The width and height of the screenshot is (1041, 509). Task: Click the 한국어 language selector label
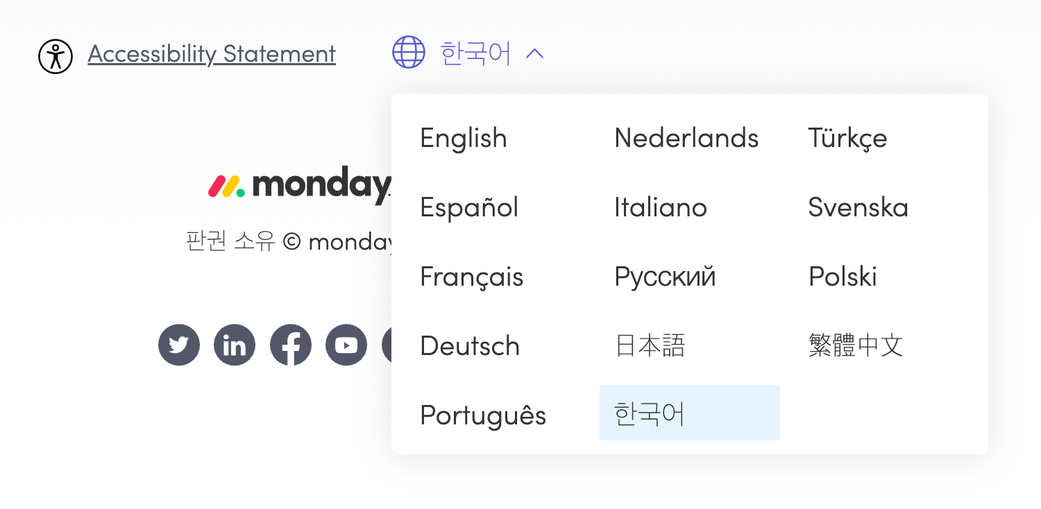pos(475,53)
